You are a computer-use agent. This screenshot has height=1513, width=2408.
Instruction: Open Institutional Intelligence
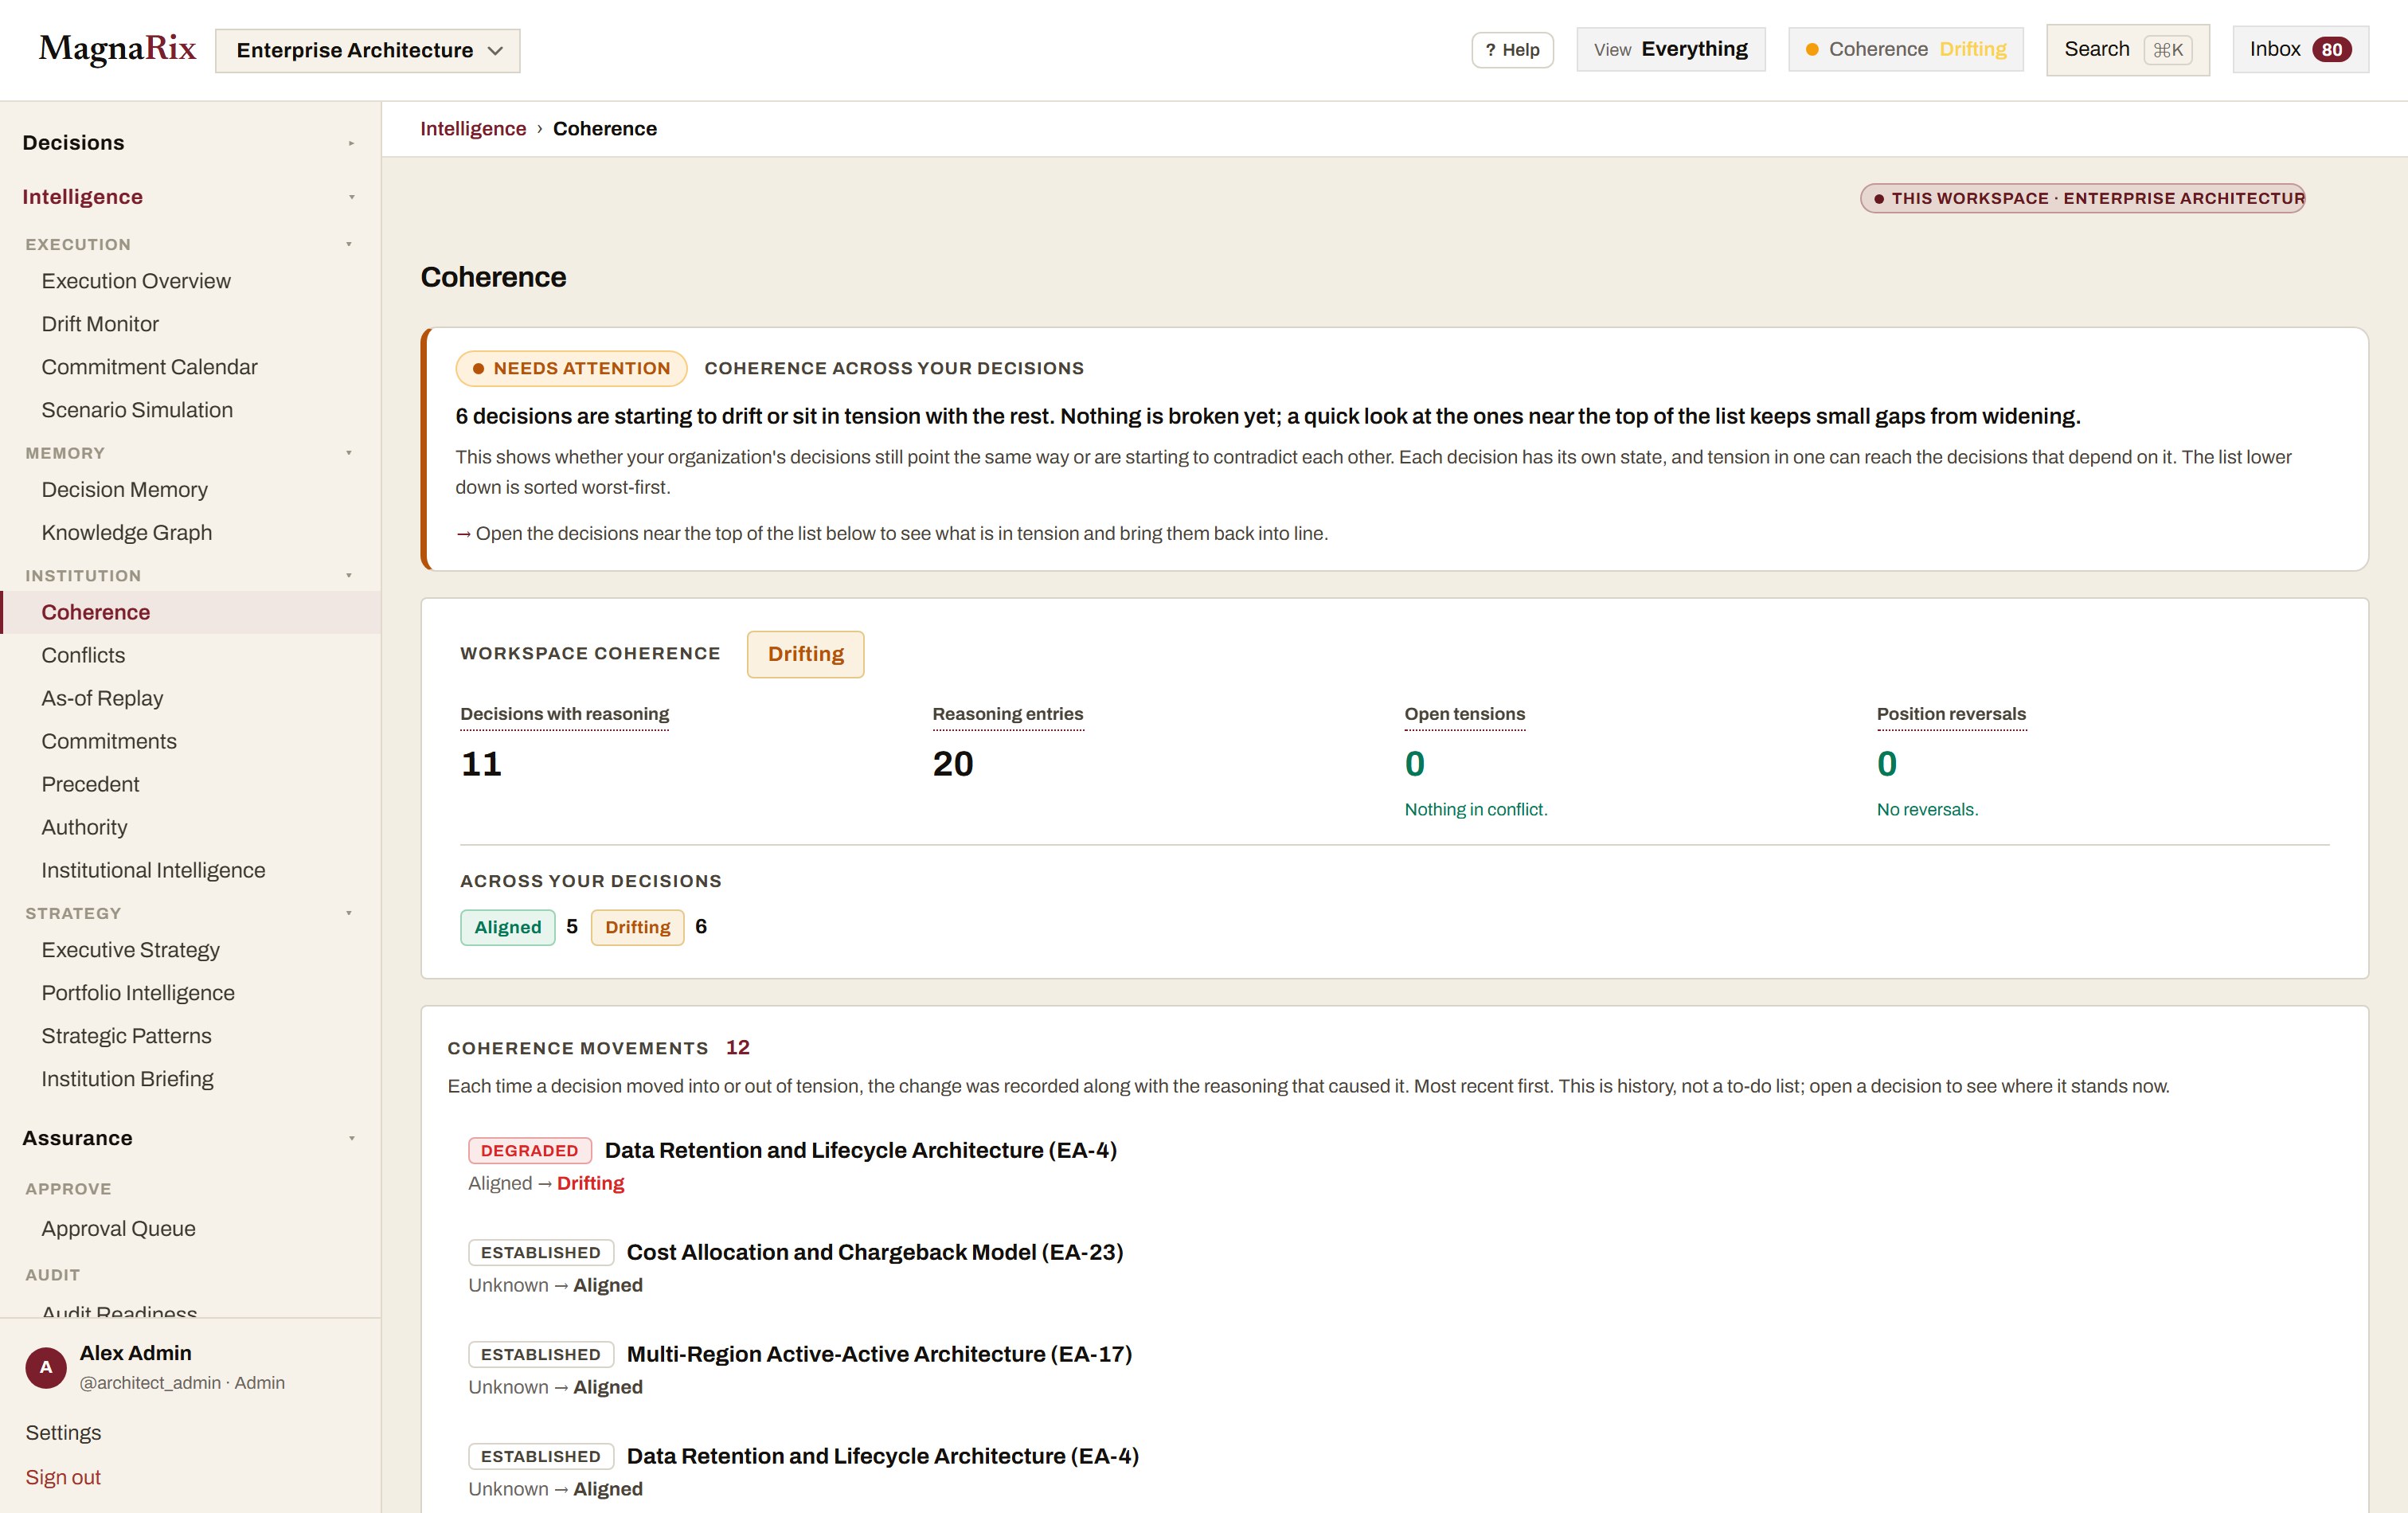click(153, 870)
